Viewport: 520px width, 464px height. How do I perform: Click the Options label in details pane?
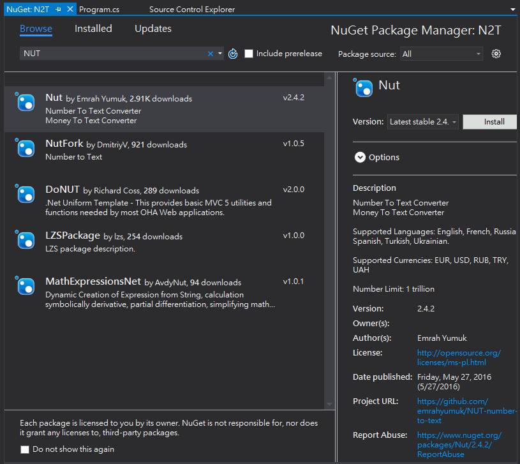(x=384, y=158)
